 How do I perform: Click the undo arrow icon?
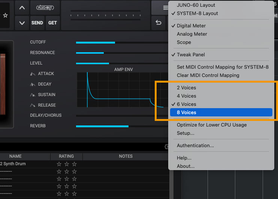pos(158,23)
